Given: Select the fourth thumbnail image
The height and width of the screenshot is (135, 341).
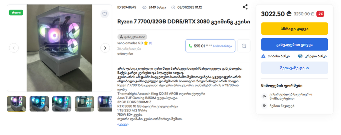Looking at the screenshot, I should [x=84, y=104].
